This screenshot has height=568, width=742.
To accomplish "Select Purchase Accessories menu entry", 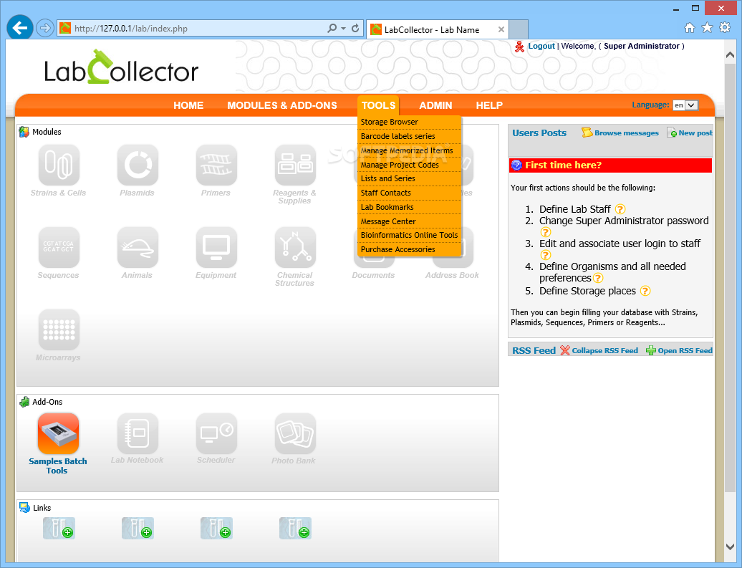I will 410,249.
